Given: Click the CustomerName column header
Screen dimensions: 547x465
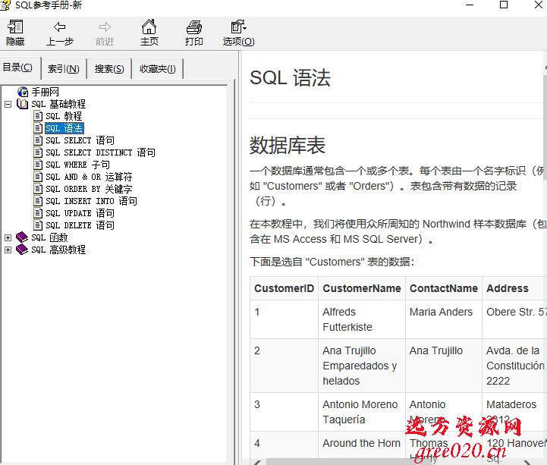Looking at the screenshot, I should 361,288.
